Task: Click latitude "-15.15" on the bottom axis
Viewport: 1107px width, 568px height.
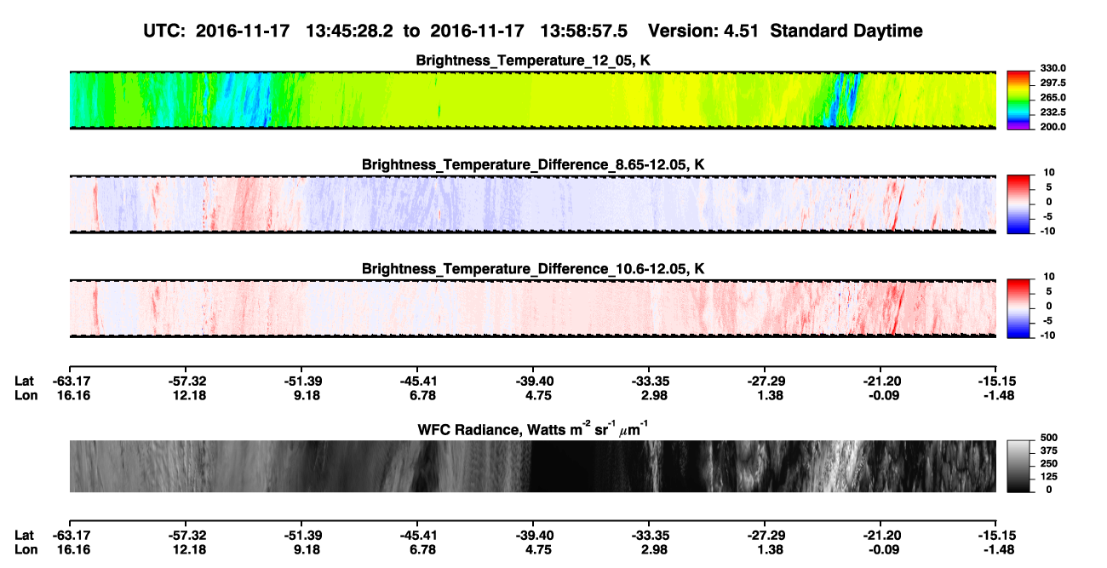Action: click(997, 535)
